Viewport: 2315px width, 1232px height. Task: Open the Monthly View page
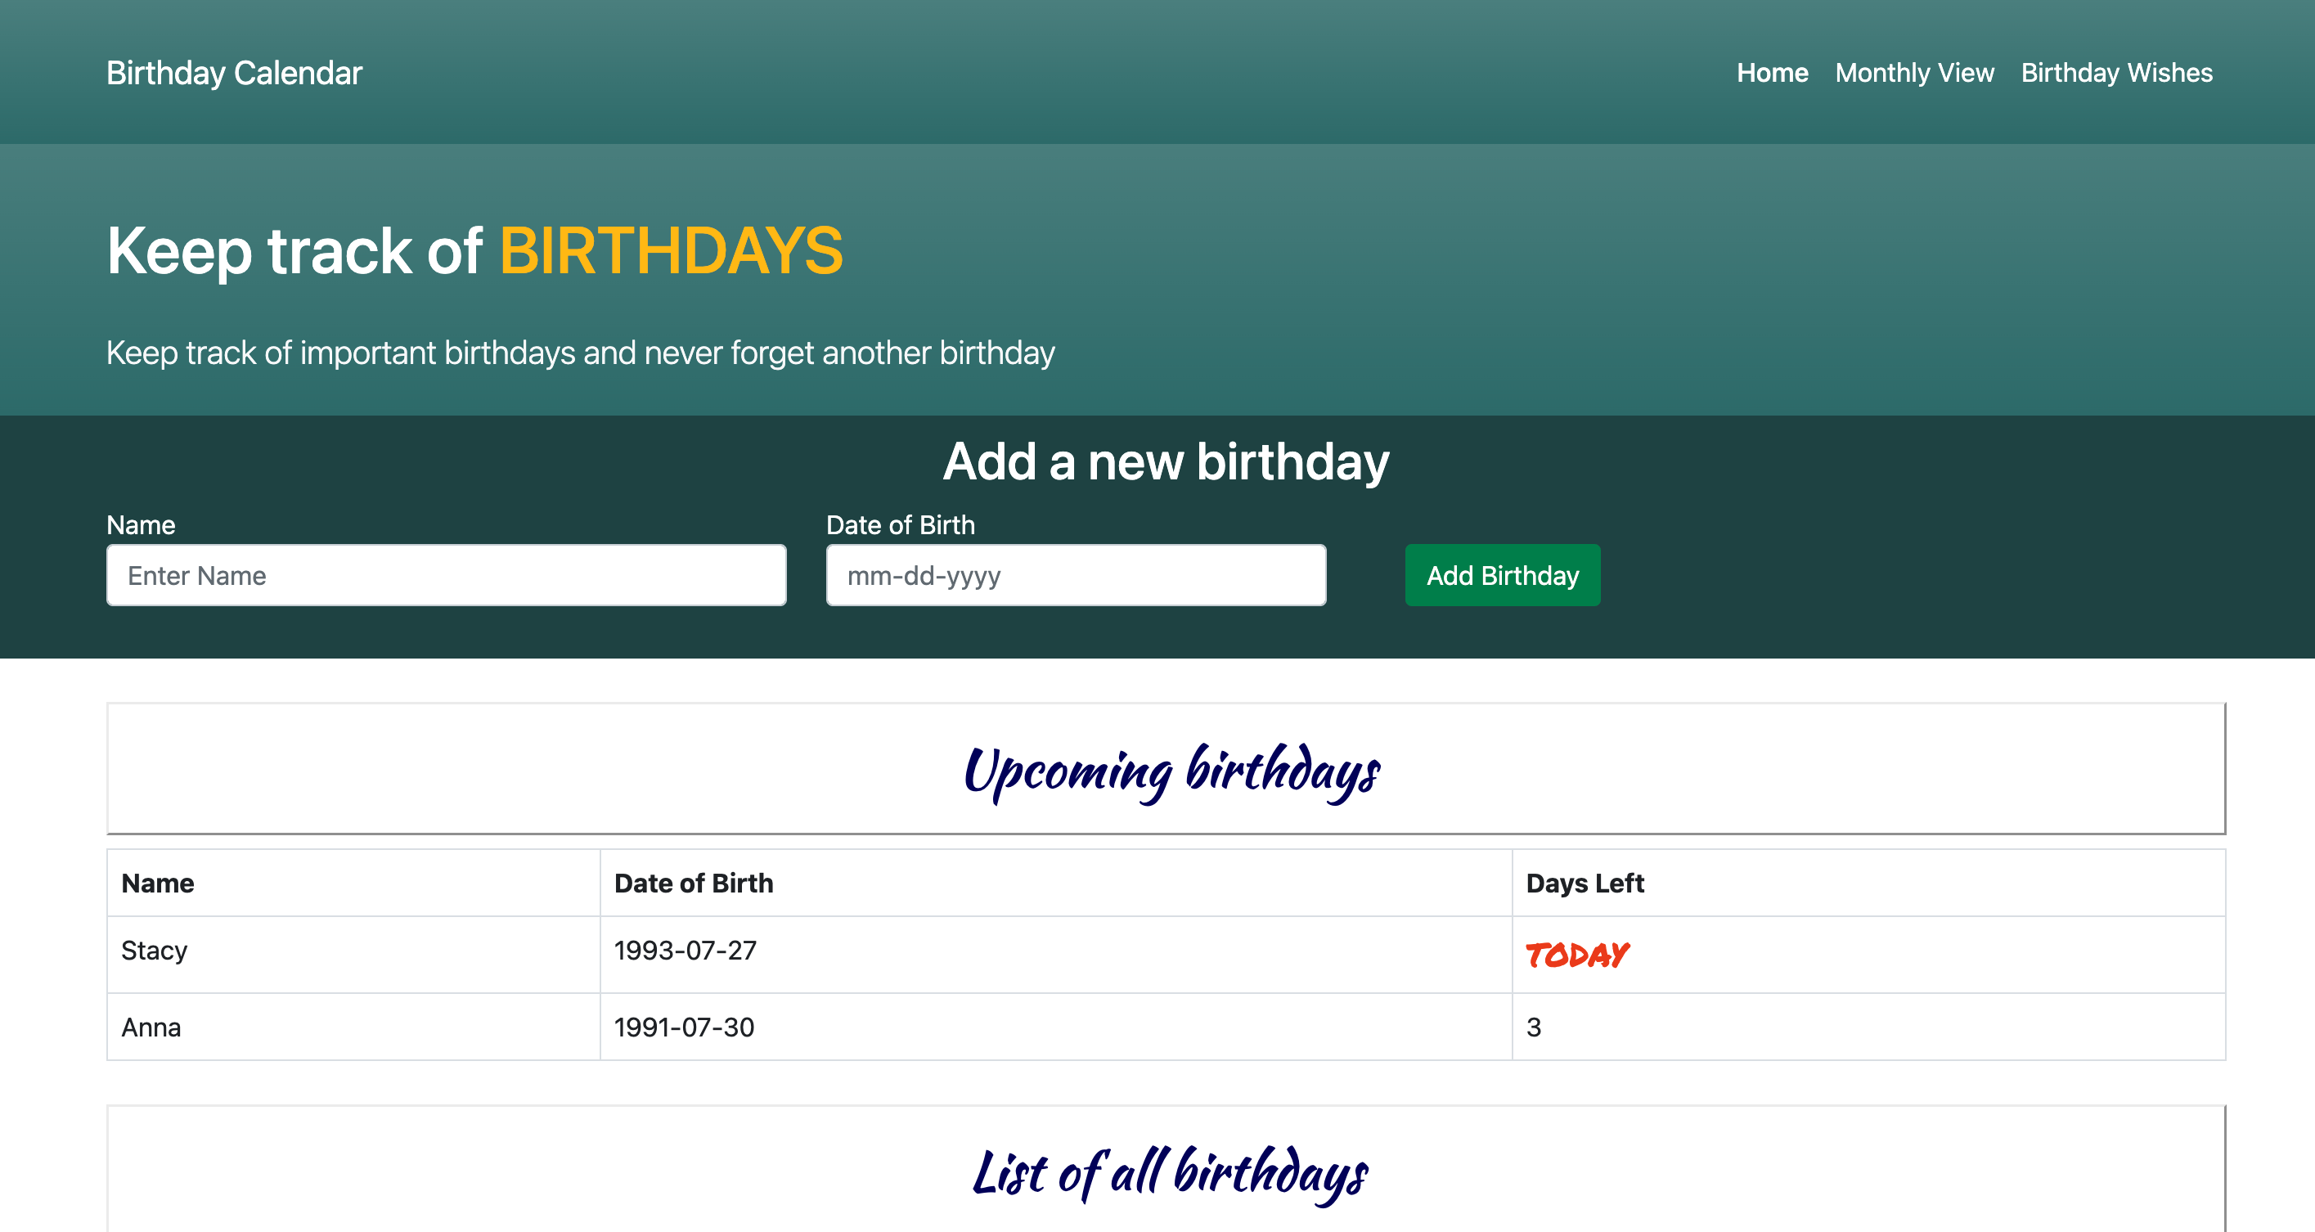tap(1914, 73)
